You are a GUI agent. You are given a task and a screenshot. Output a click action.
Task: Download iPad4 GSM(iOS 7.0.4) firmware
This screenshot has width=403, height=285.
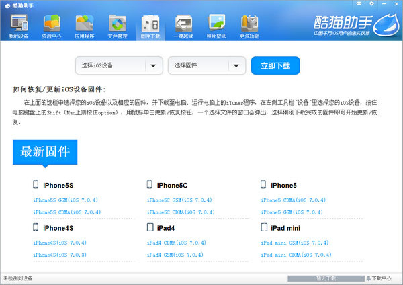(175, 255)
